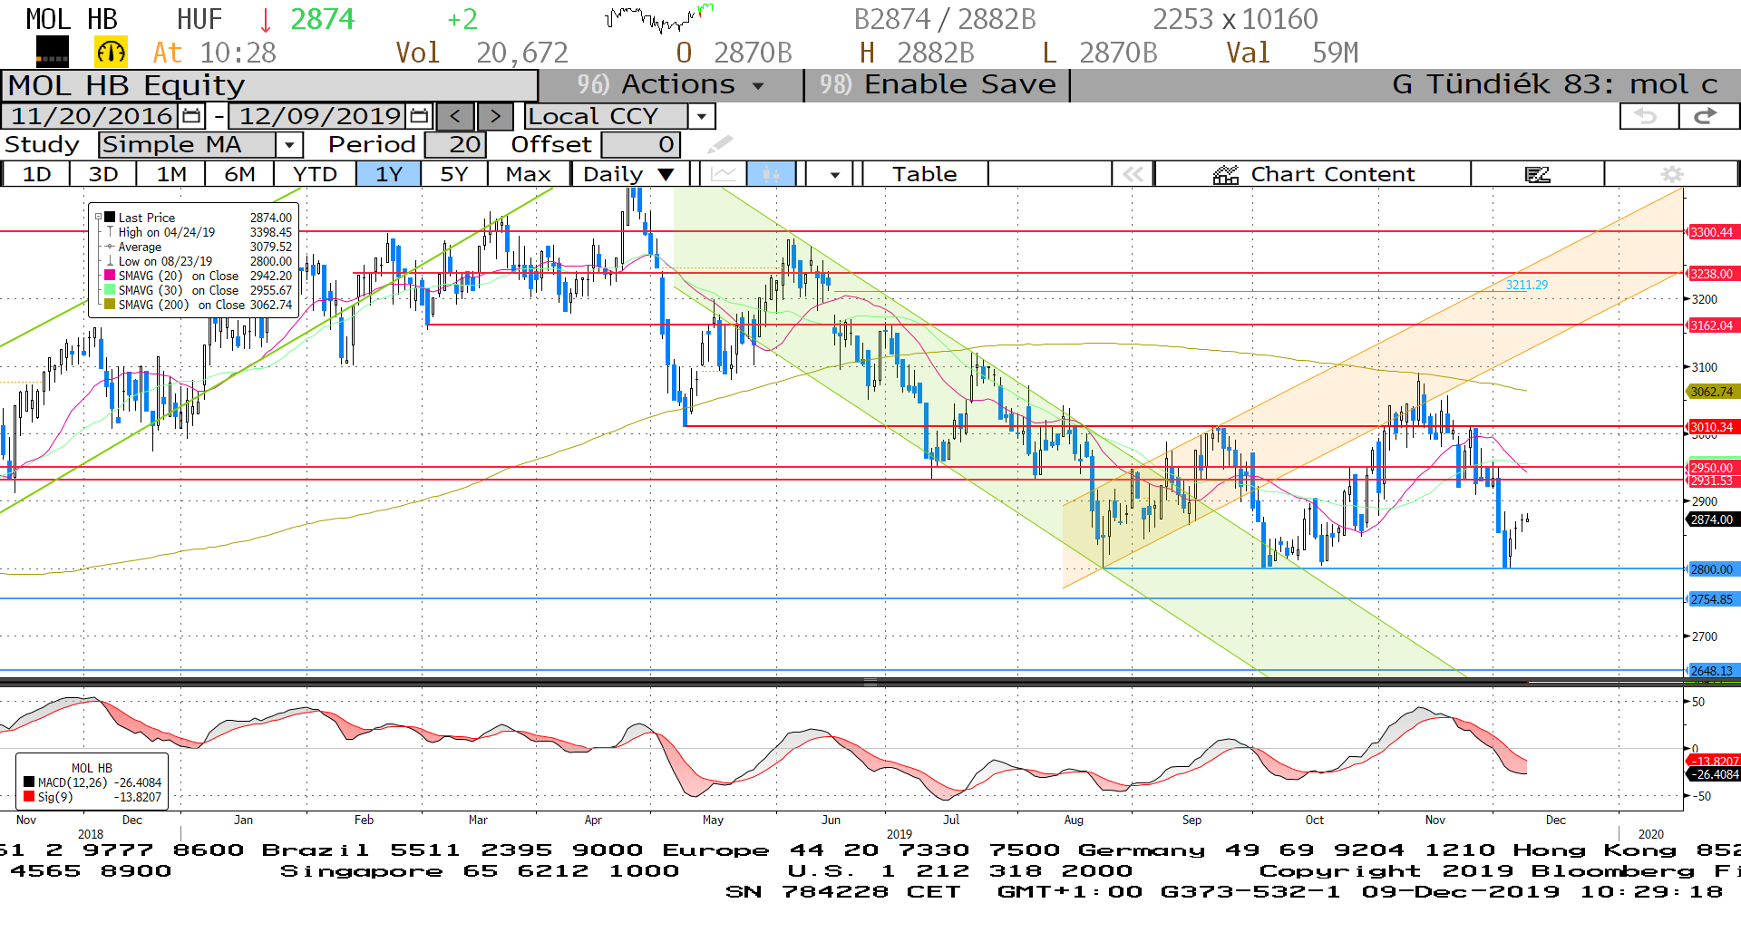This screenshot has height=942, width=1741.
Task: Click the previous date range arrow
Action: point(455,116)
